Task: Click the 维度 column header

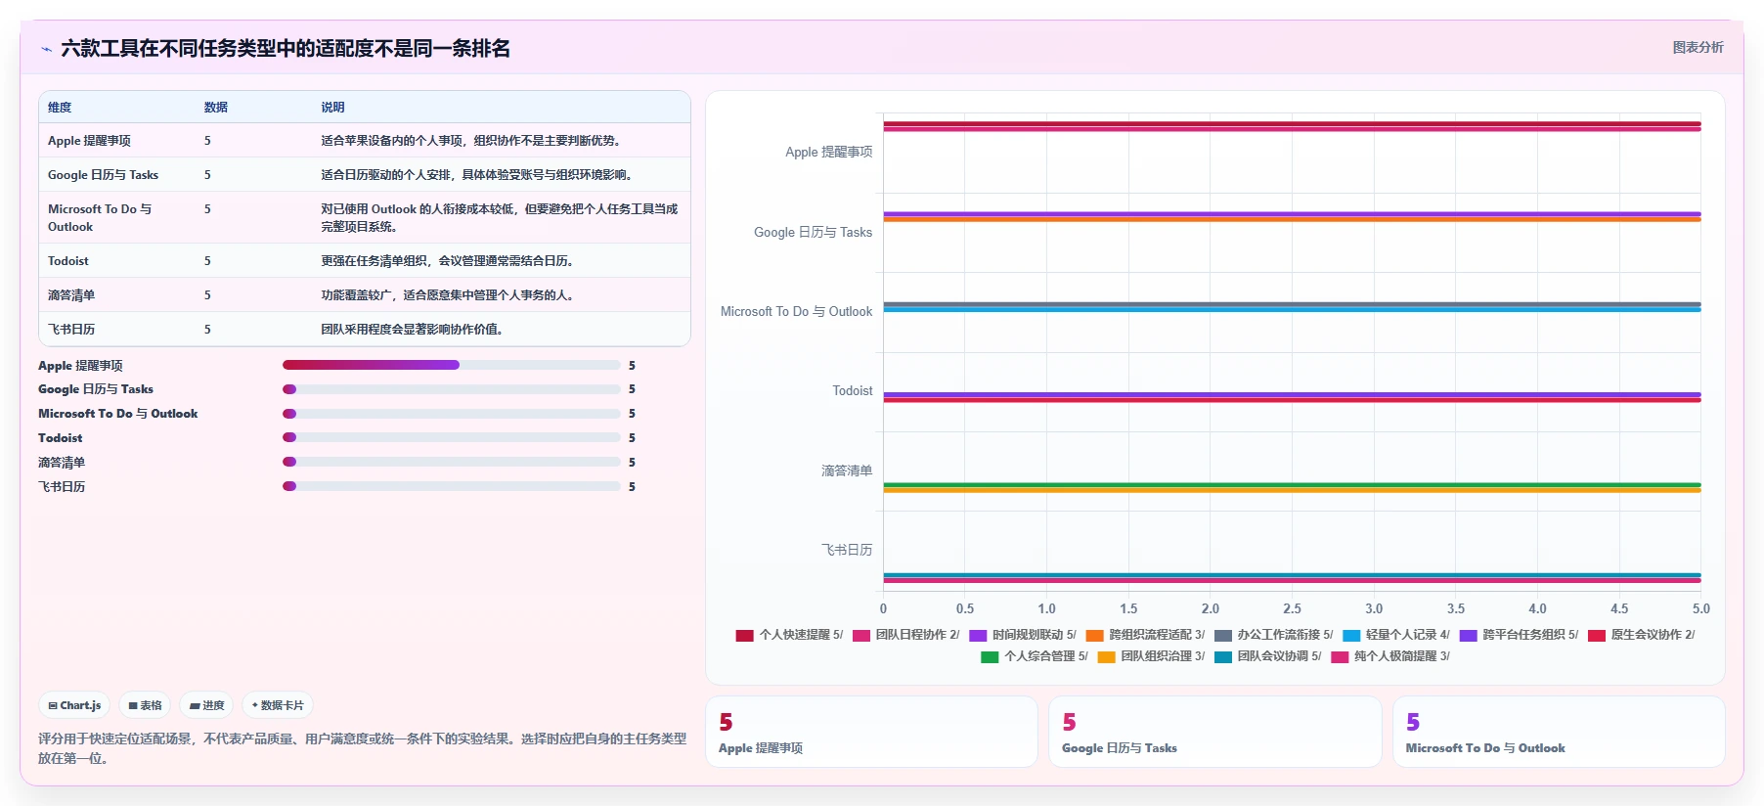Action: point(60,108)
